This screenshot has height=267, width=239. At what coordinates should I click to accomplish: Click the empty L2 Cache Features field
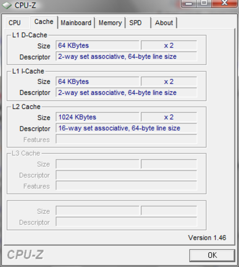click(x=126, y=139)
